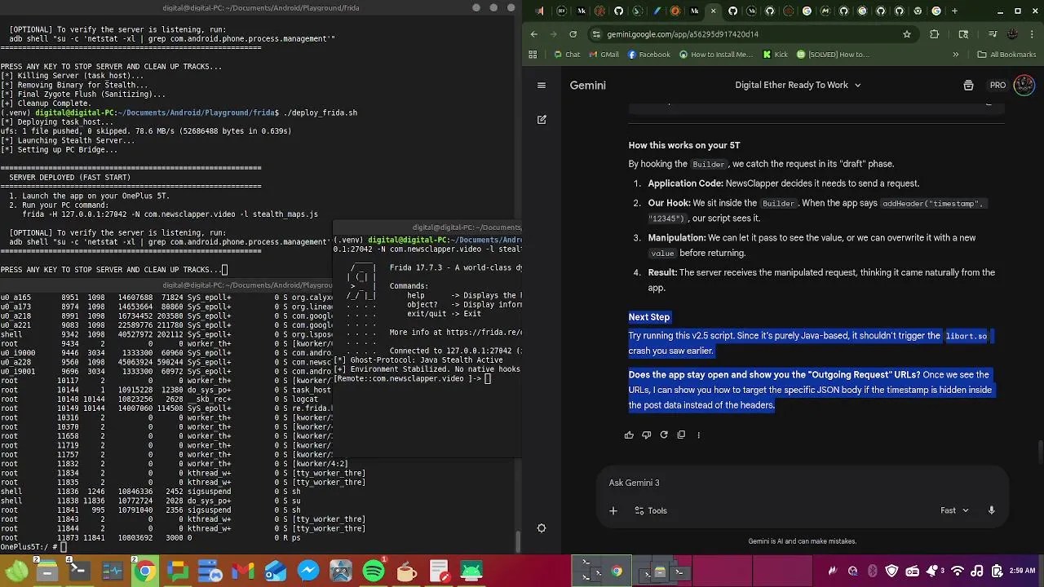Viewport: 1044px width, 587px height.
Task: Click the OnePlus5T shell prompt line
Action: (x=33, y=547)
